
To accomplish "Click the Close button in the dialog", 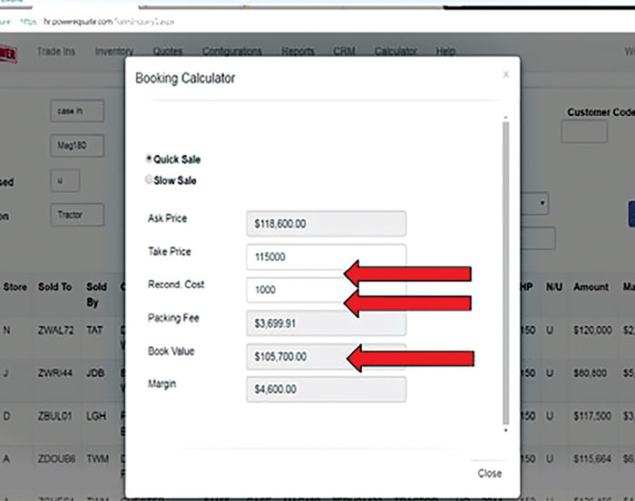I will coord(490,473).
